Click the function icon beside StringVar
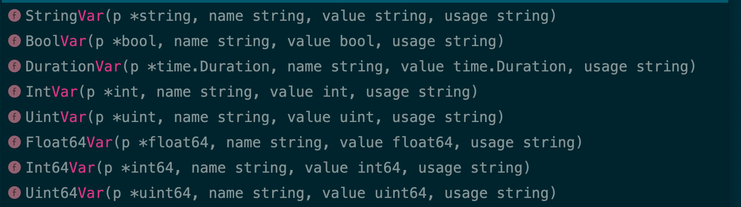741x207 pixels. tap(14, 16)
